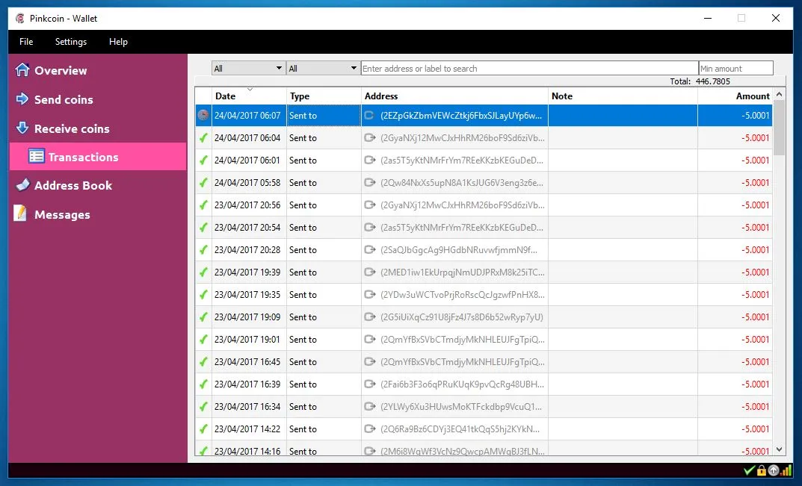The width and height of the screenshot is (802, 486).
Task: Click the -5.0001 amount on the 24/04/2017 06:07 row
Action: click(756, 116)
